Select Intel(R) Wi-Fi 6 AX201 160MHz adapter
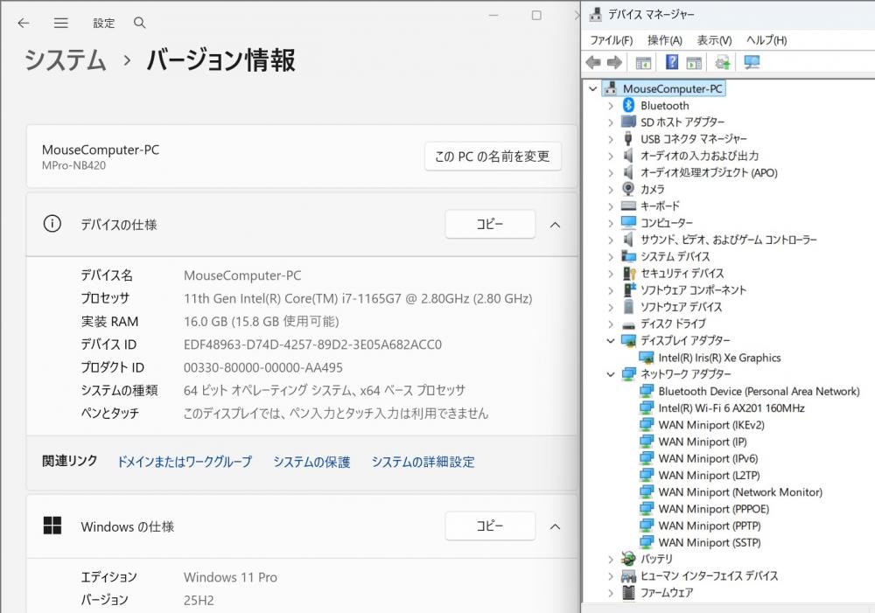Screen dimensions: 875x613 731,408
